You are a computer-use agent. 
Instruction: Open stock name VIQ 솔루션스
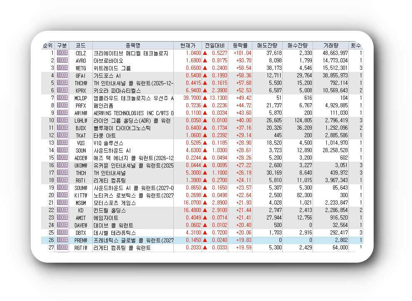tap(108, 143)
